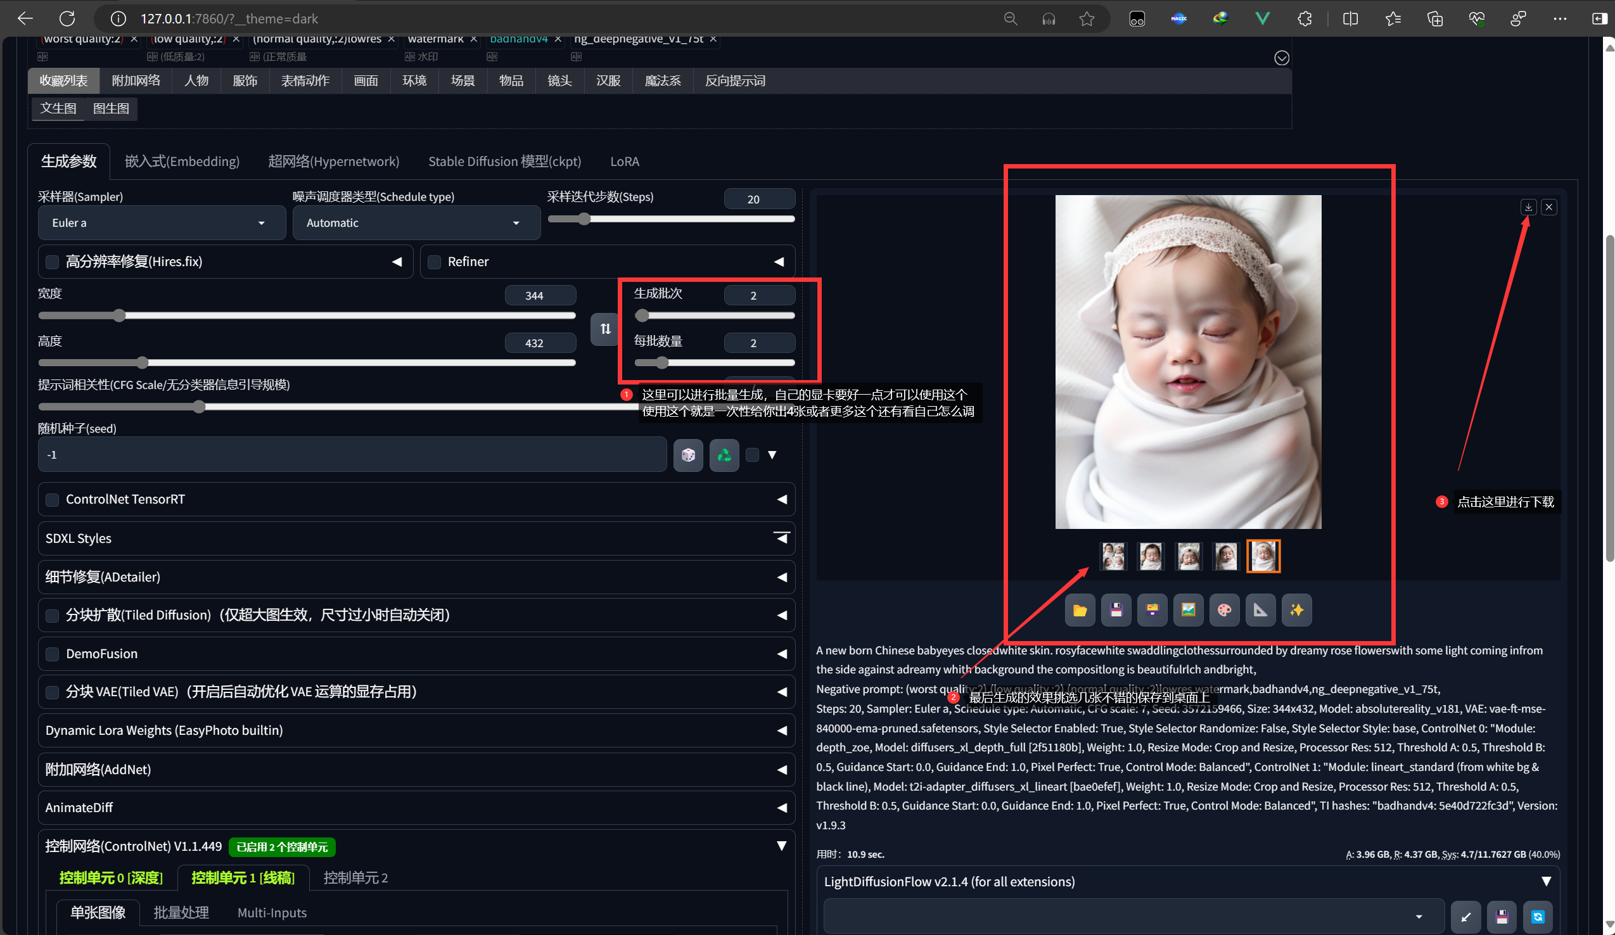Save LightDiffusionFlow preset floppy icon
This screenshot has height=935, width=1615.
pyautogui.click(x=1502, y=917)
